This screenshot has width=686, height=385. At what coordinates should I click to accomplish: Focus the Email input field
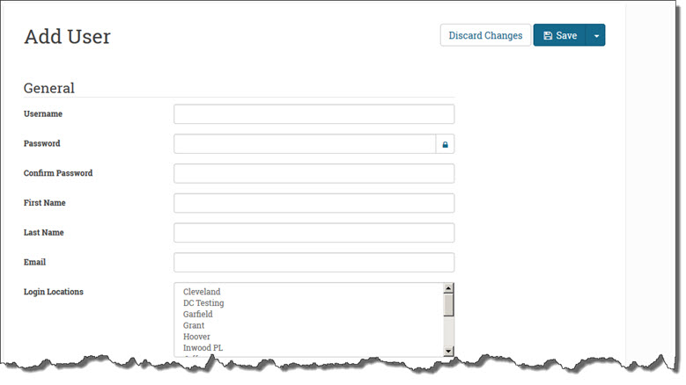click(313, 263)
